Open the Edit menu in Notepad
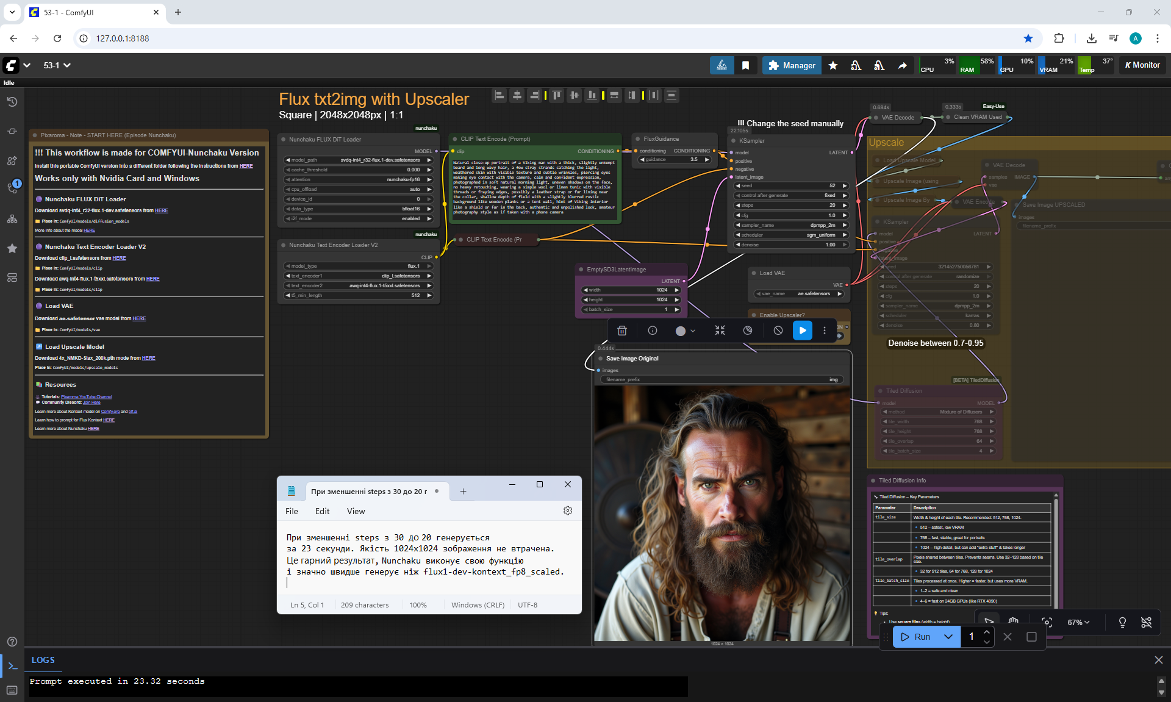The image size is (1171, 702). click(322, 511)
